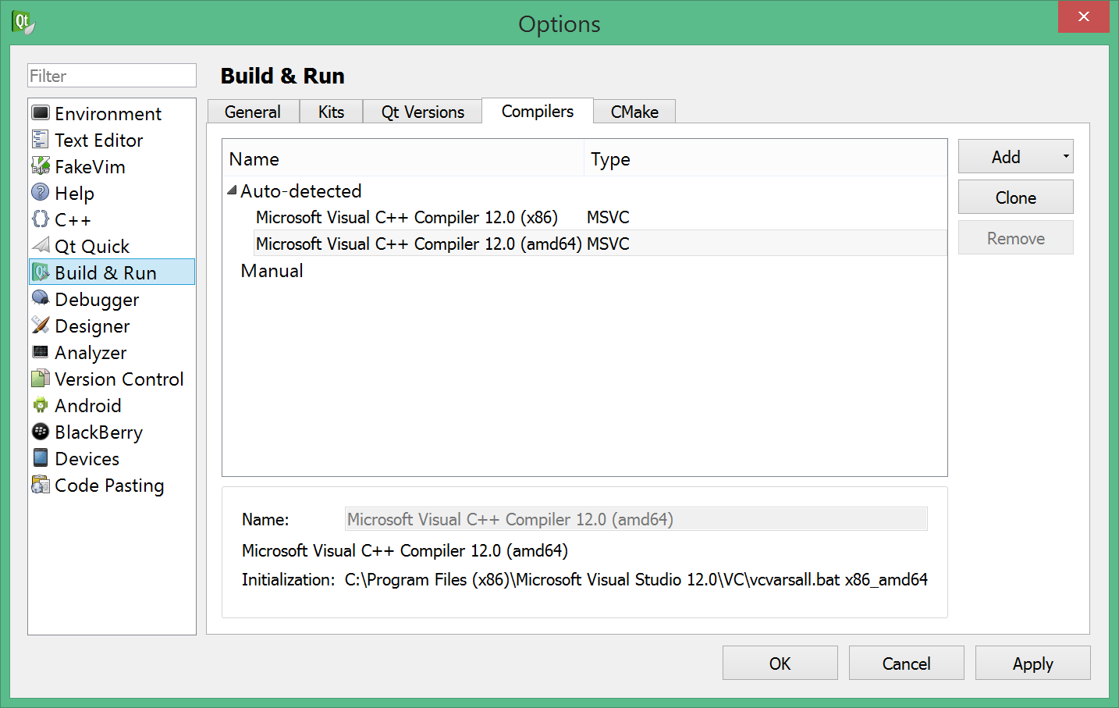
Task: Select Analyzer in the sidebar
Action: coord(91,353)
